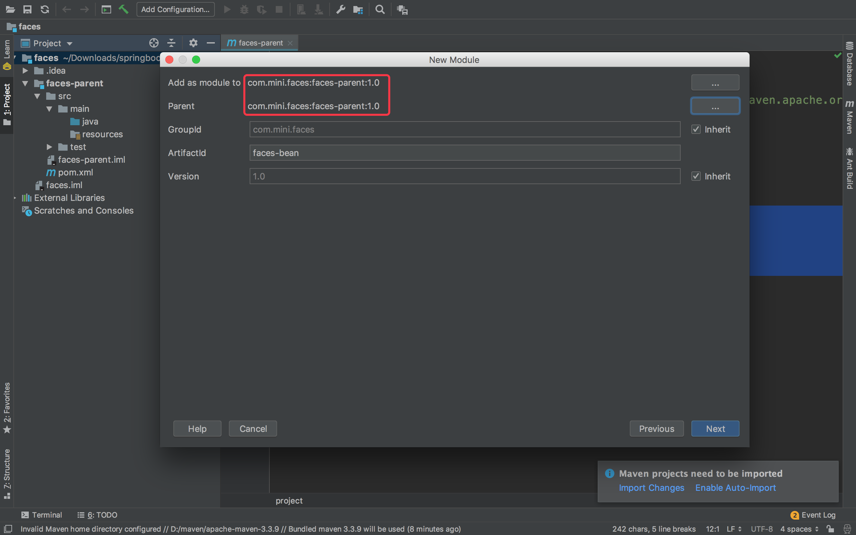The width and height of the screenshot is (856, 535).
Task: Collapse All in Project tree
Action: [171, 43]
